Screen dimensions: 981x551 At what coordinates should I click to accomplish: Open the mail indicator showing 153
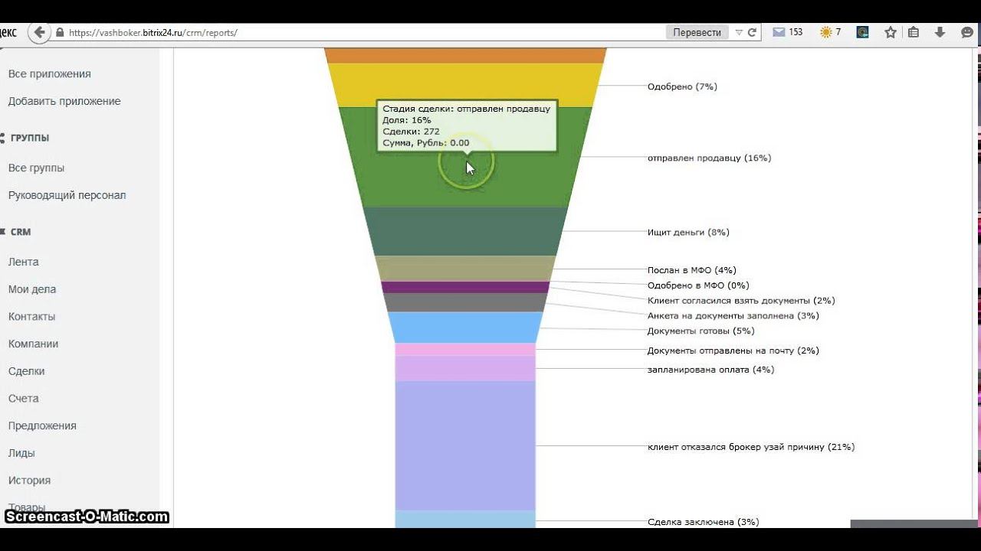(x=787, y=32)
